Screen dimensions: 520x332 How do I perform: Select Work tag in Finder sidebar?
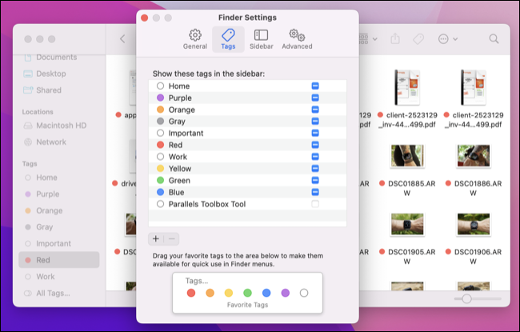(x=59, y=276)
